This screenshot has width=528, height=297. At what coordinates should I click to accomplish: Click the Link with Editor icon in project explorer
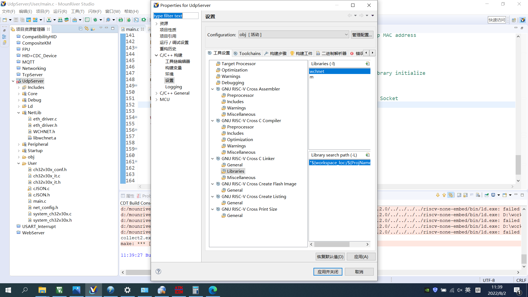pyautogui.click(x=87, y=29)
